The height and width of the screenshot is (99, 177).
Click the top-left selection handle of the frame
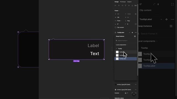pyautogui.click(x=49, y=40)
